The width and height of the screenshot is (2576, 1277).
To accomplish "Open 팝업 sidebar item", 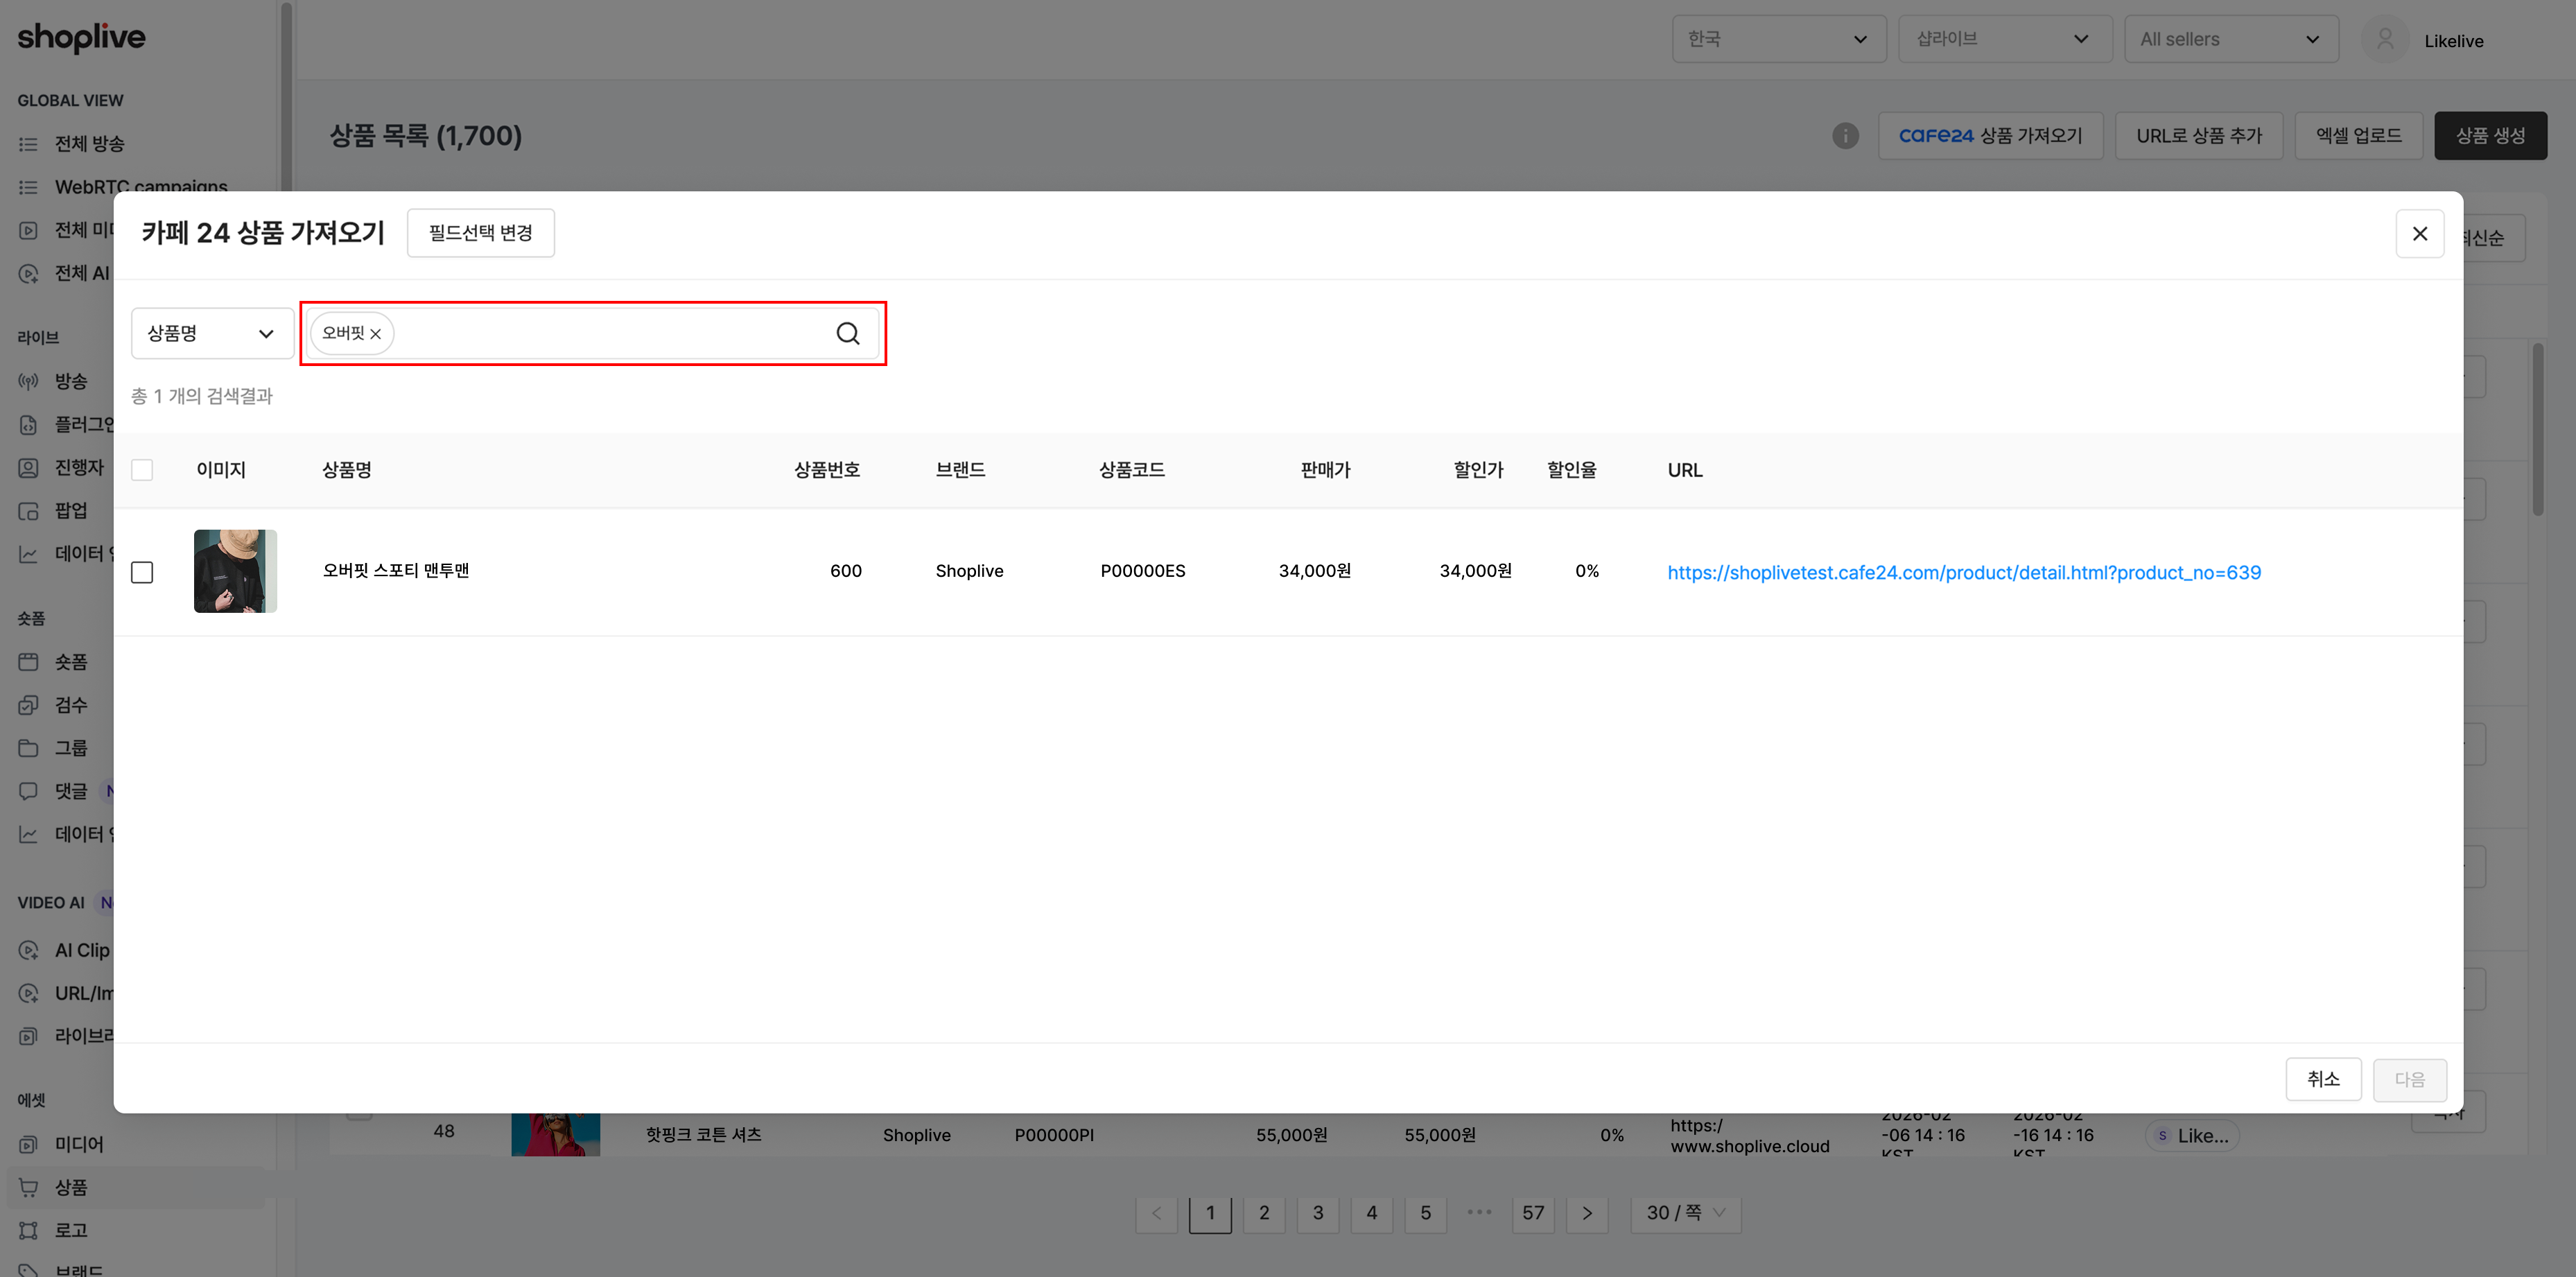I will (70, 510).
